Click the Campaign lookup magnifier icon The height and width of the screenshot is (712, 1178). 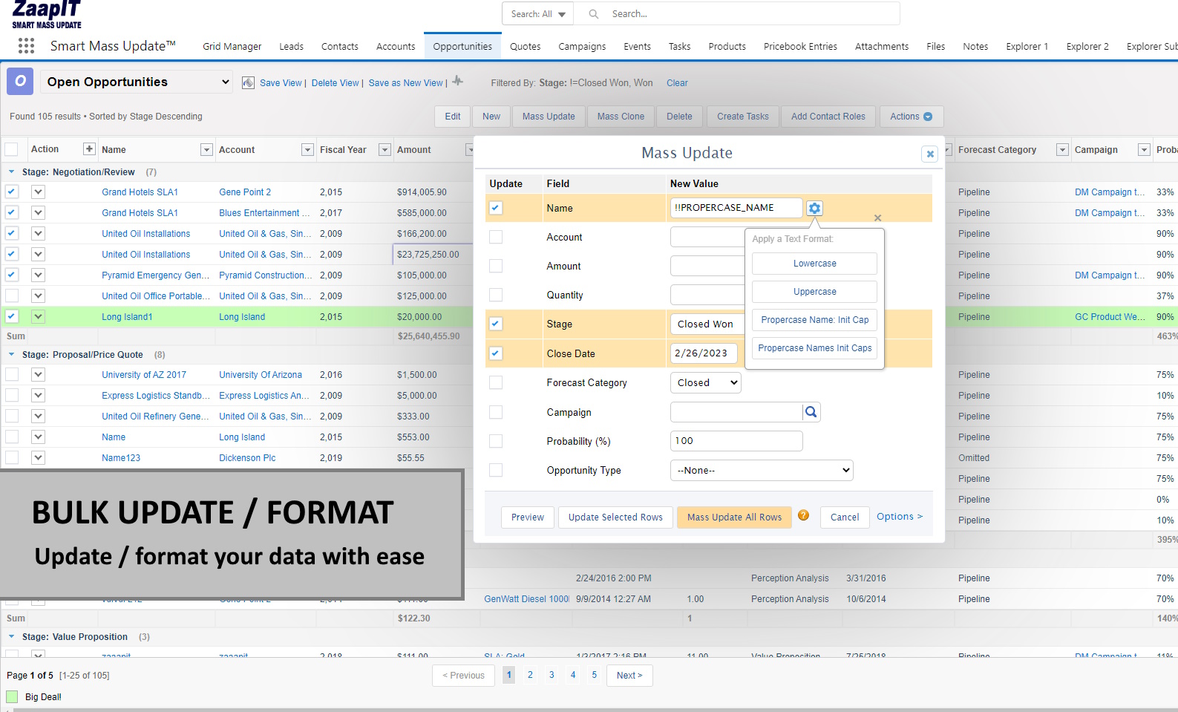tap(811, 412)
